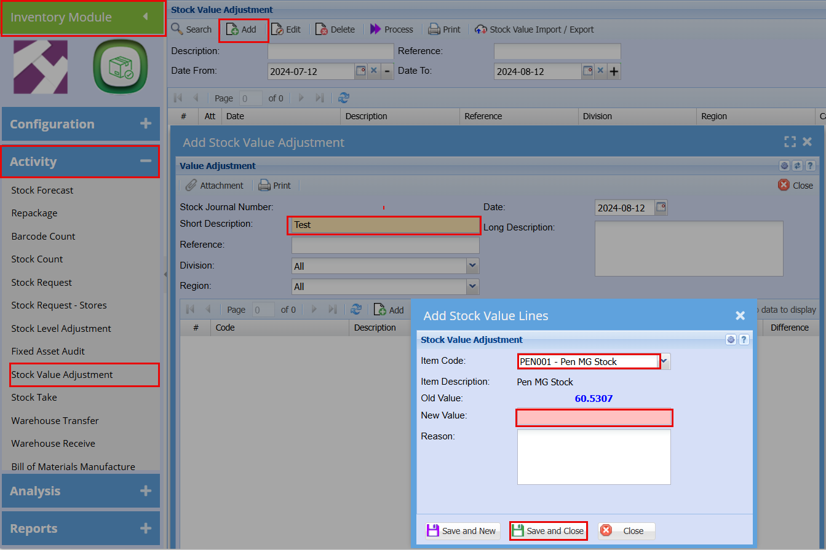Select Warehouse Transfer in Activity menu
This screenshot has height=550, width=826.
coord(55,421)
